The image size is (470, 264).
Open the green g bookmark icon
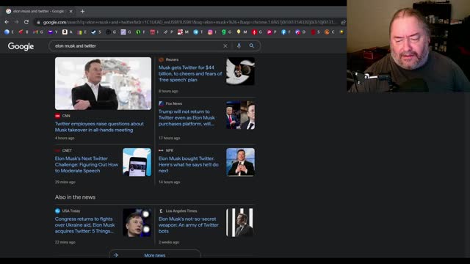(223, 32)
